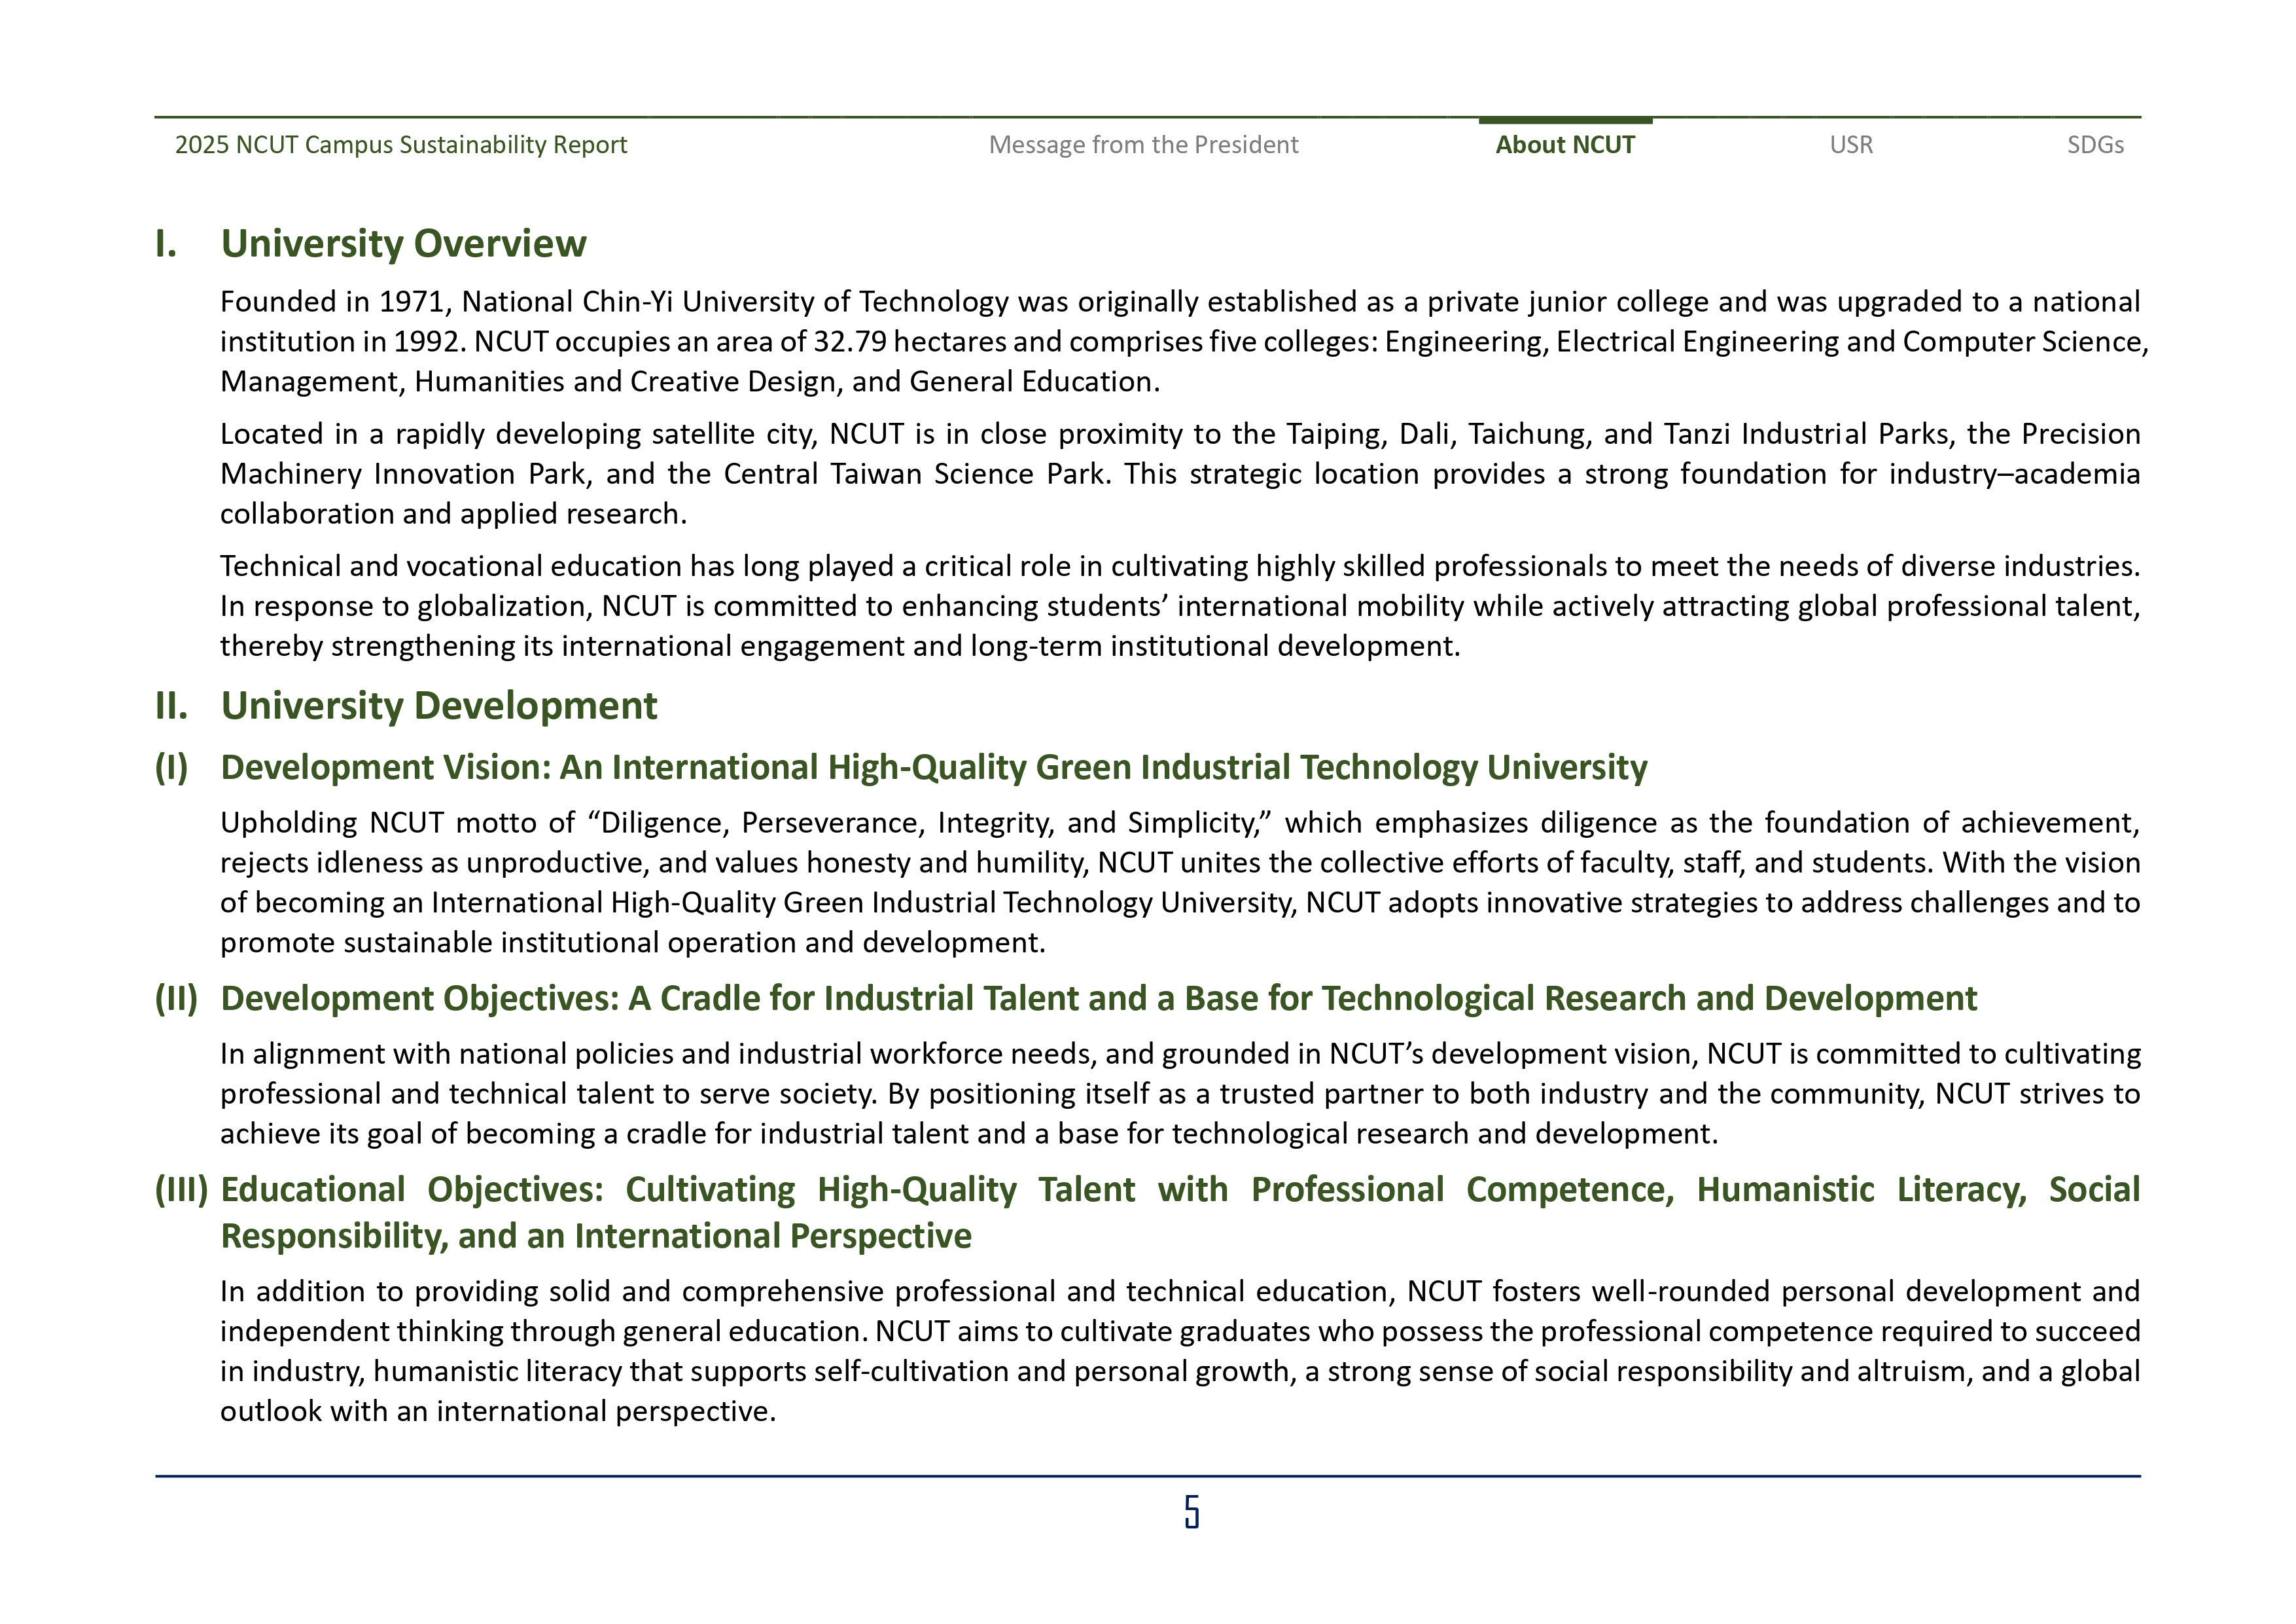The image size is (2296, 1624).
Task: Click the paragraph starting 'In alignment with national'
Action: (1180, 1094)
